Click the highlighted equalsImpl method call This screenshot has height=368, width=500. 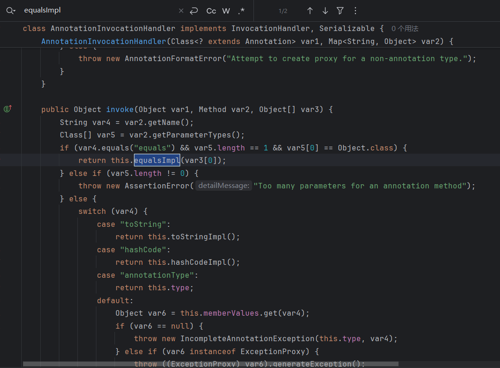157,161
